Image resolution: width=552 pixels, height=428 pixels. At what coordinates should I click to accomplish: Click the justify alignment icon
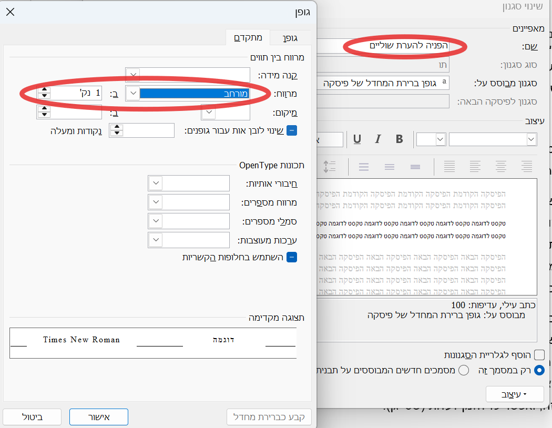[x=449, y=167]
